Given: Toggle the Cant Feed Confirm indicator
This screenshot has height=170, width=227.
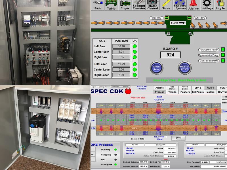Looking at the screenshot, I should click(x=222, y=60).
